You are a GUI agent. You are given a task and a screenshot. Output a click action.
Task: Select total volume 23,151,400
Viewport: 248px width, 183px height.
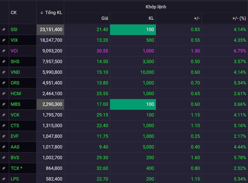click(51, 30)
